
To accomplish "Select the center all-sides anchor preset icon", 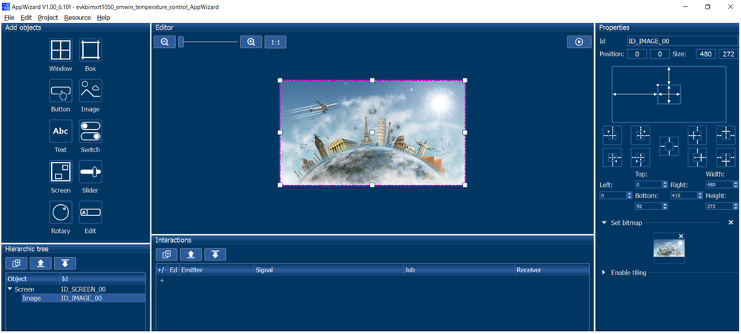I will [x=669, y=147].
